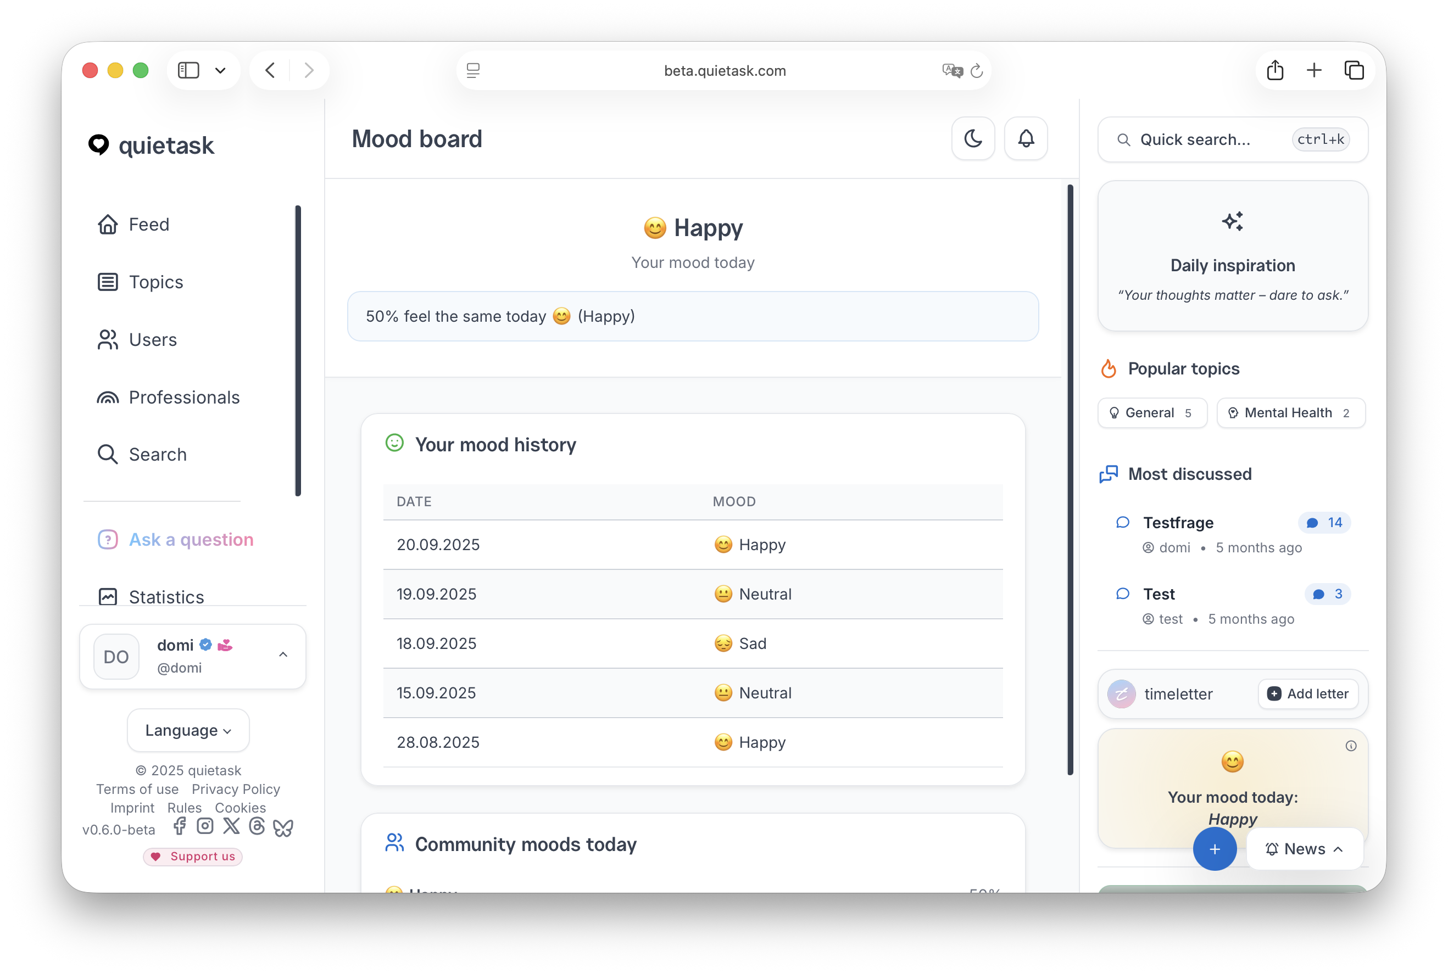Click the Support us link
This screenshot has height=974, width=1448.
coord(193,857)
